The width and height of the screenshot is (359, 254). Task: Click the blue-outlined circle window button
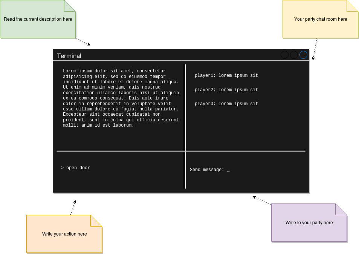point(303,55)
